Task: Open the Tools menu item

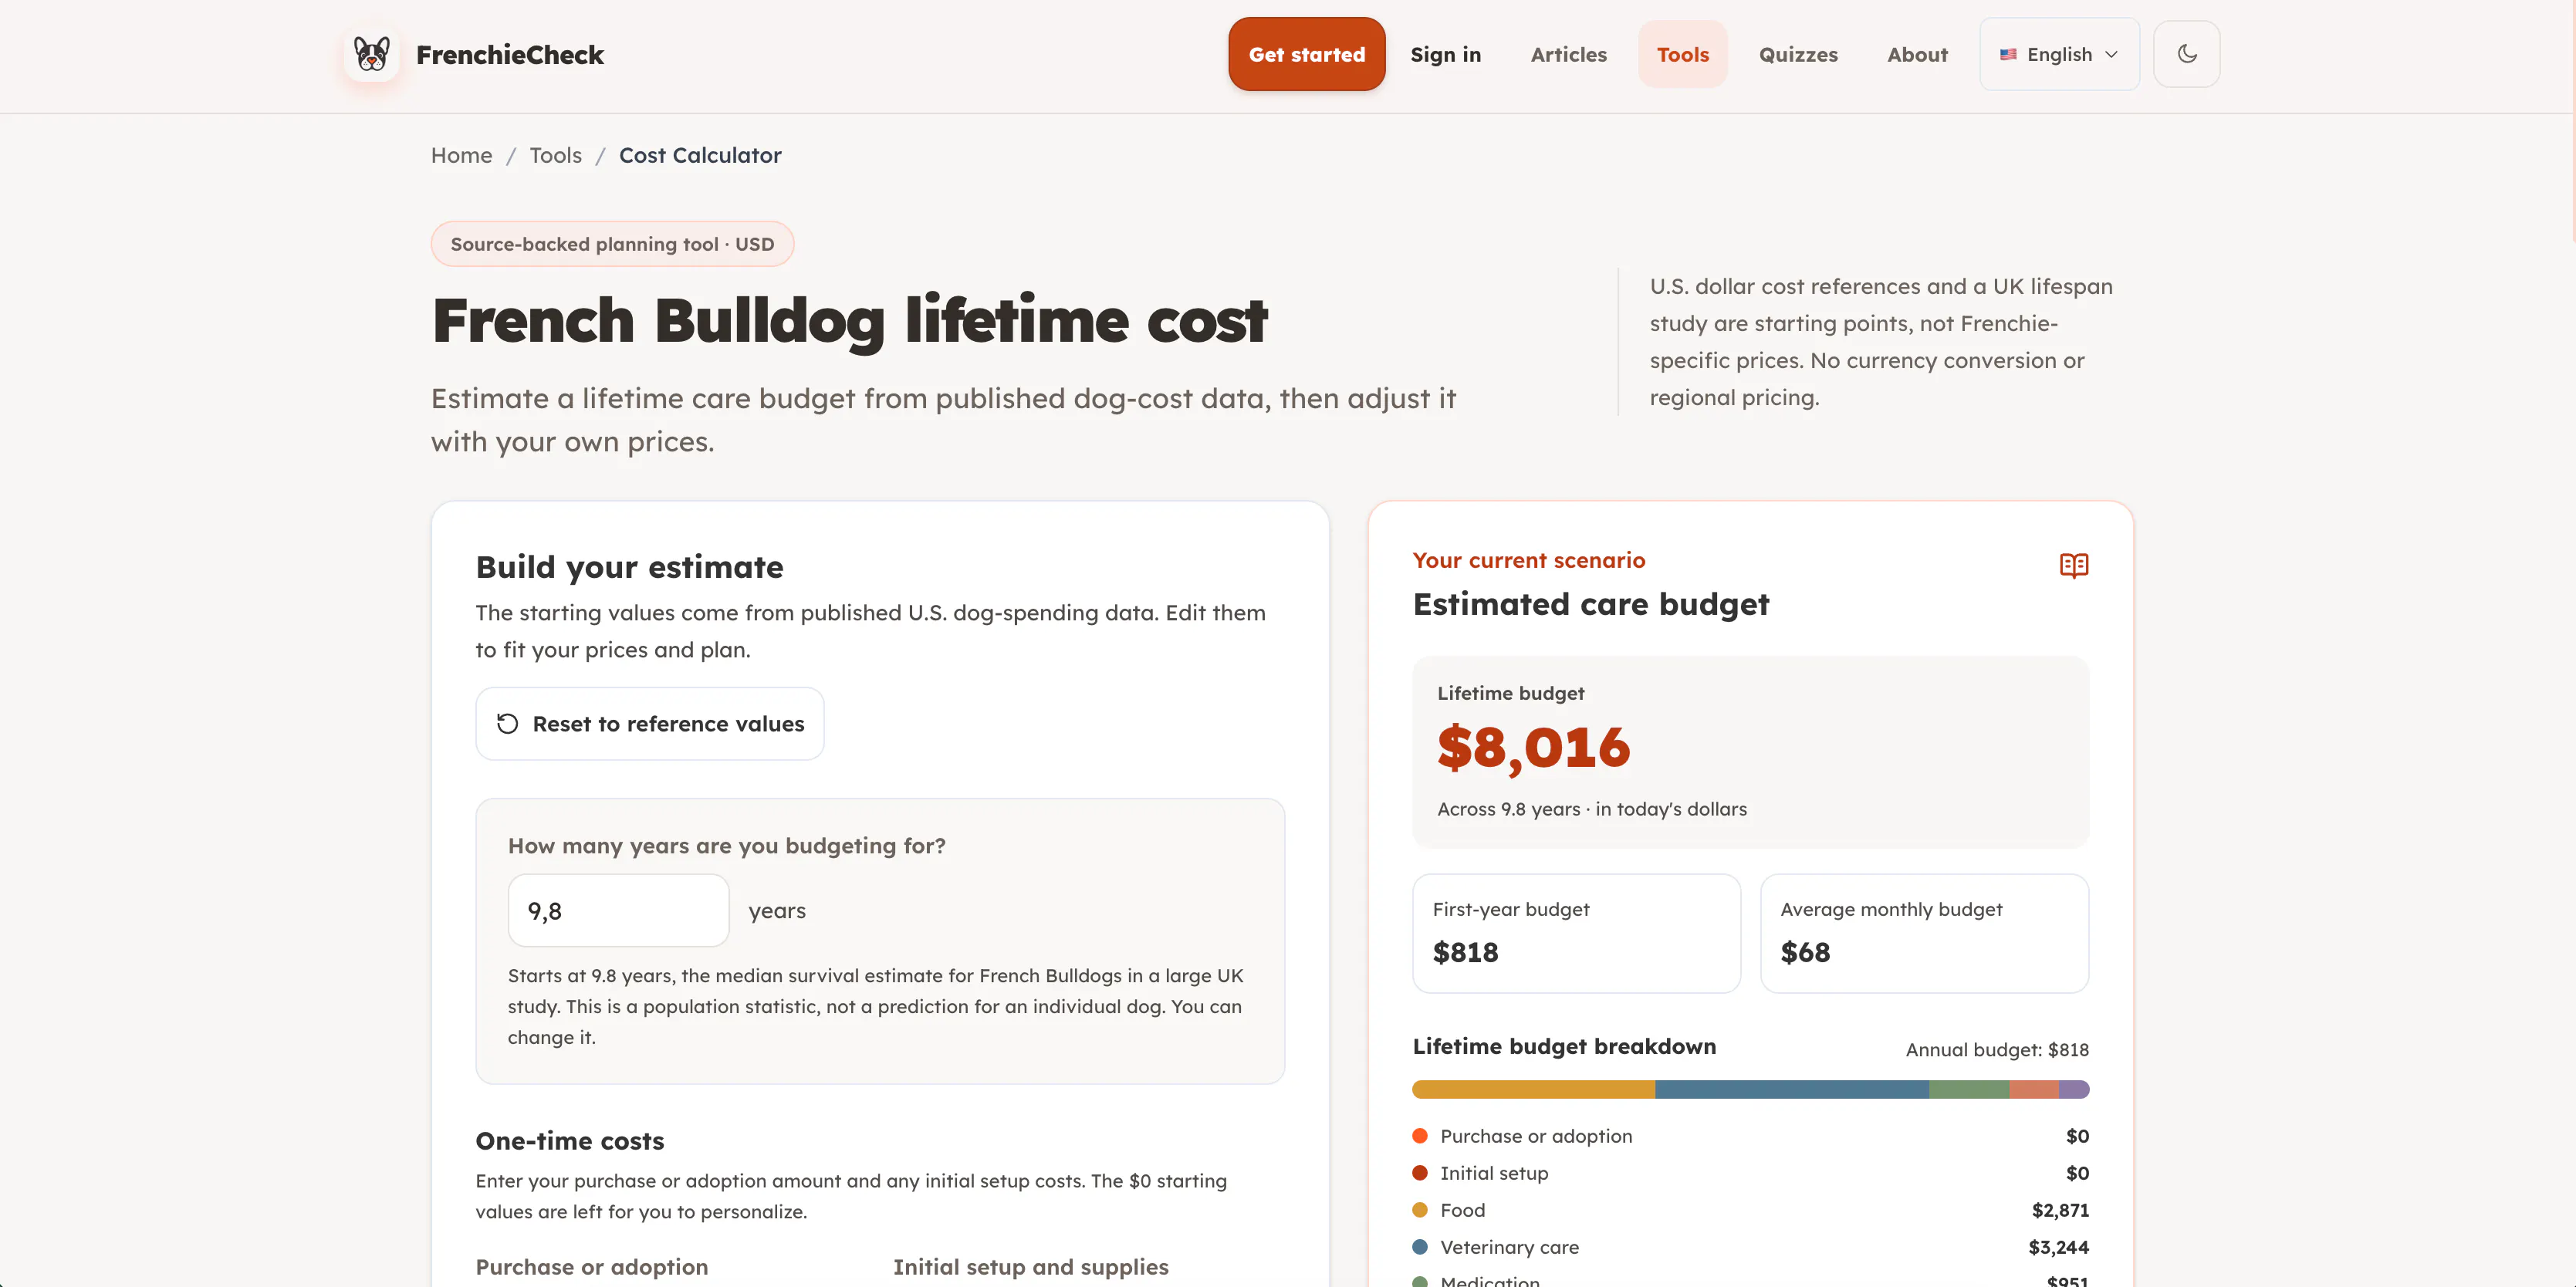Action: (1682, 54)
